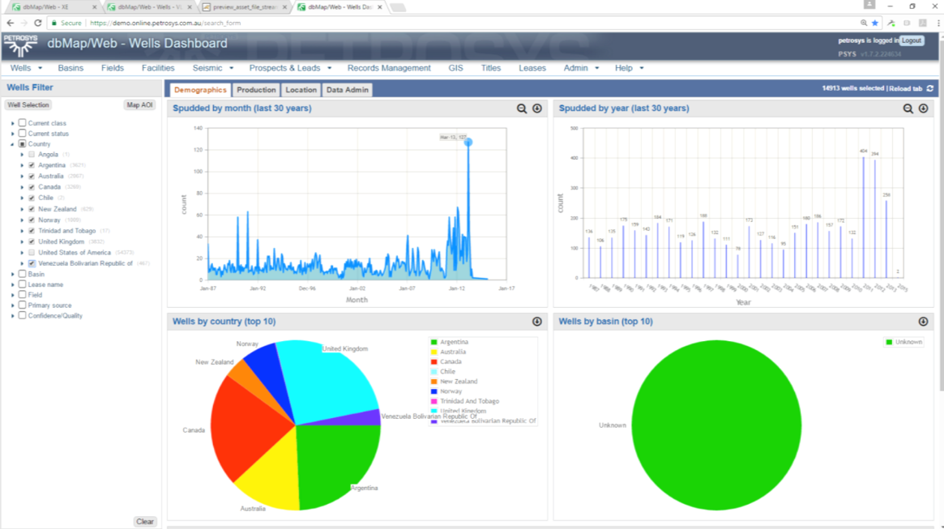Download the Spudded by month chart
The height and width of the screenshot is (529, 944).
[537, 109]
